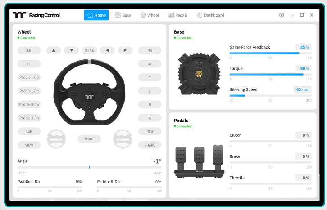Edit the Steering Speed 62 rpm value

coord(303,89)
